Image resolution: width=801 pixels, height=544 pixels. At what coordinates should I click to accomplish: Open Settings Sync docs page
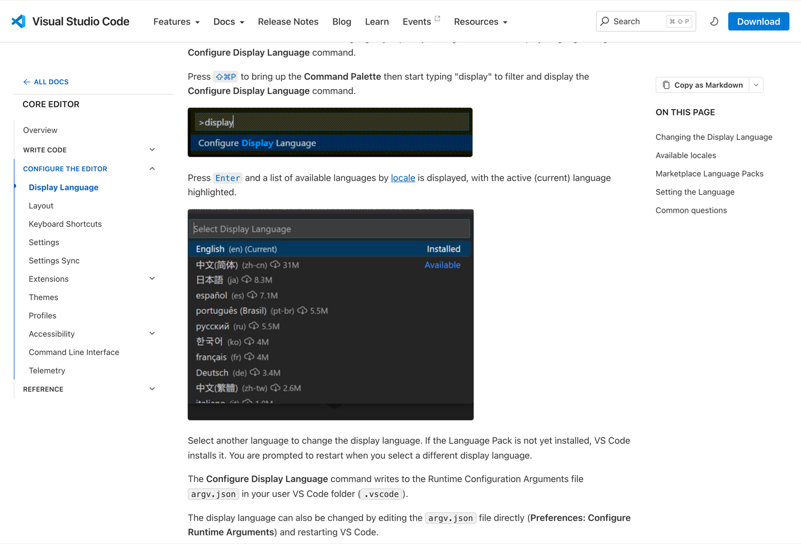click(x=54, y=261)
